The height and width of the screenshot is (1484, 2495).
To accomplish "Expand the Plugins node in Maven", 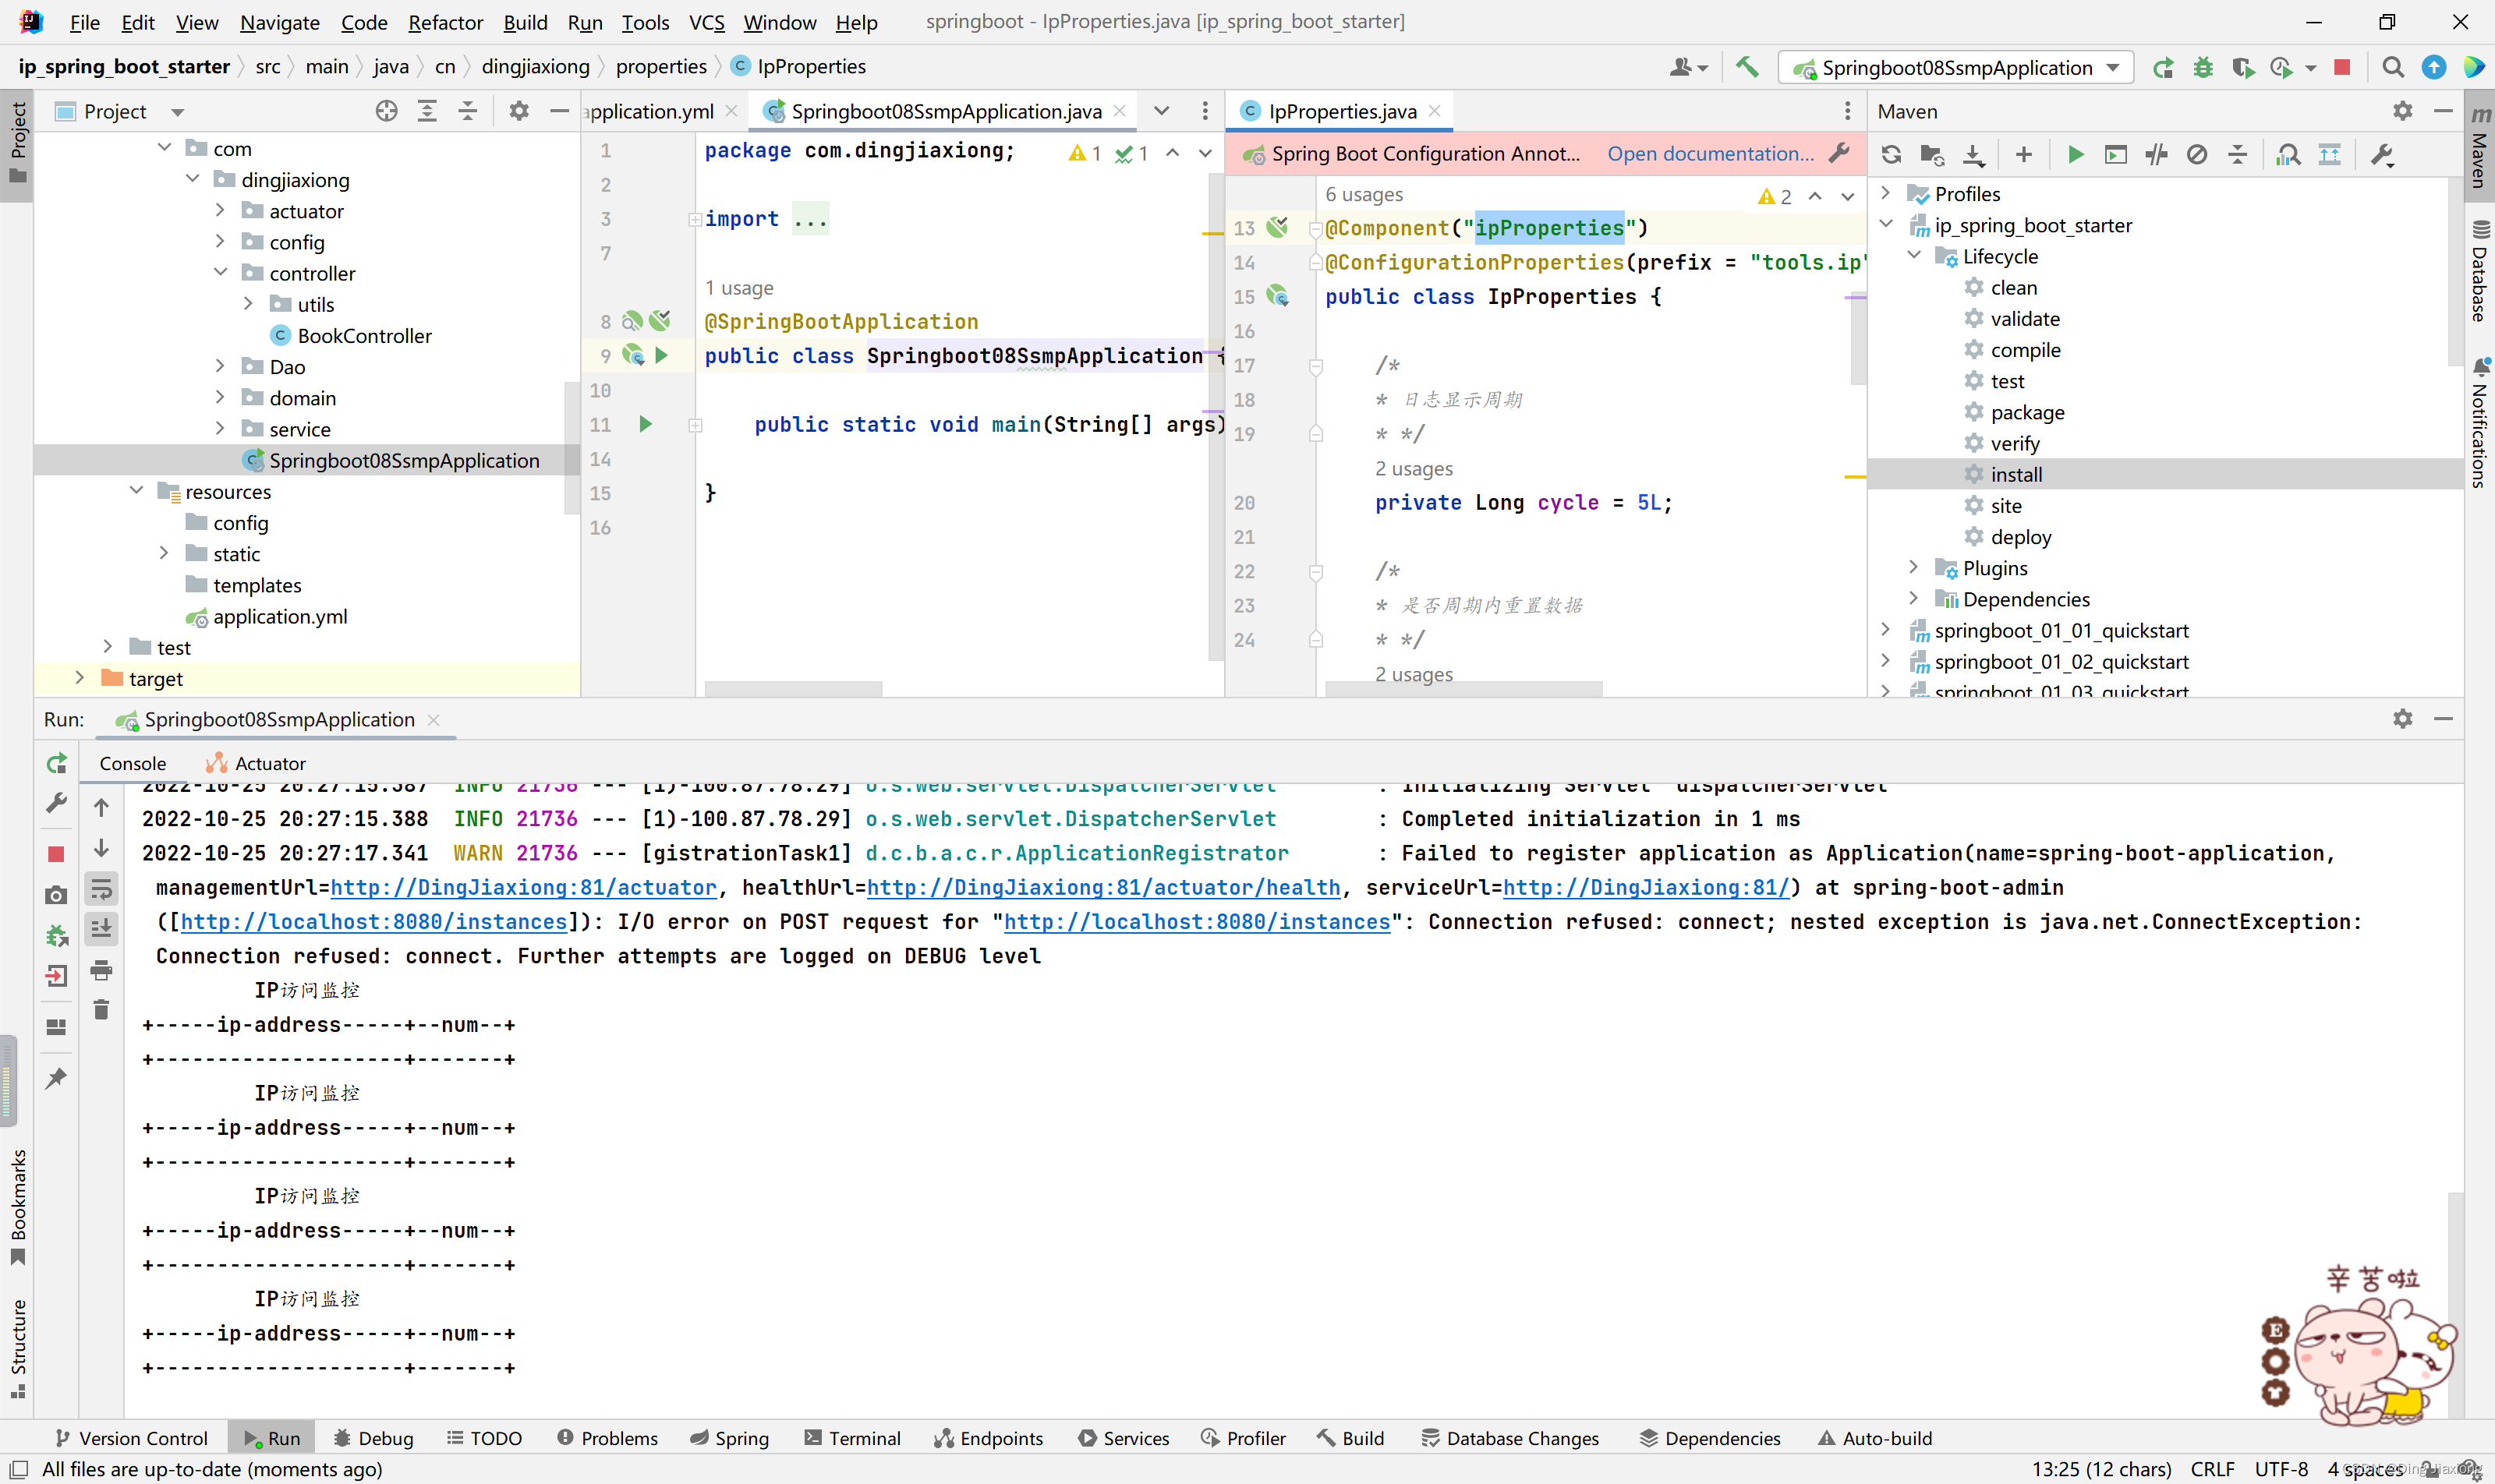I will point(1914,567).
